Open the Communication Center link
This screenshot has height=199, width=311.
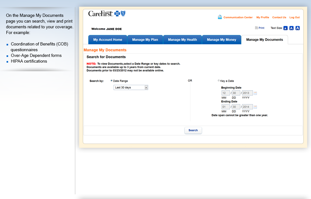point(238,17)
